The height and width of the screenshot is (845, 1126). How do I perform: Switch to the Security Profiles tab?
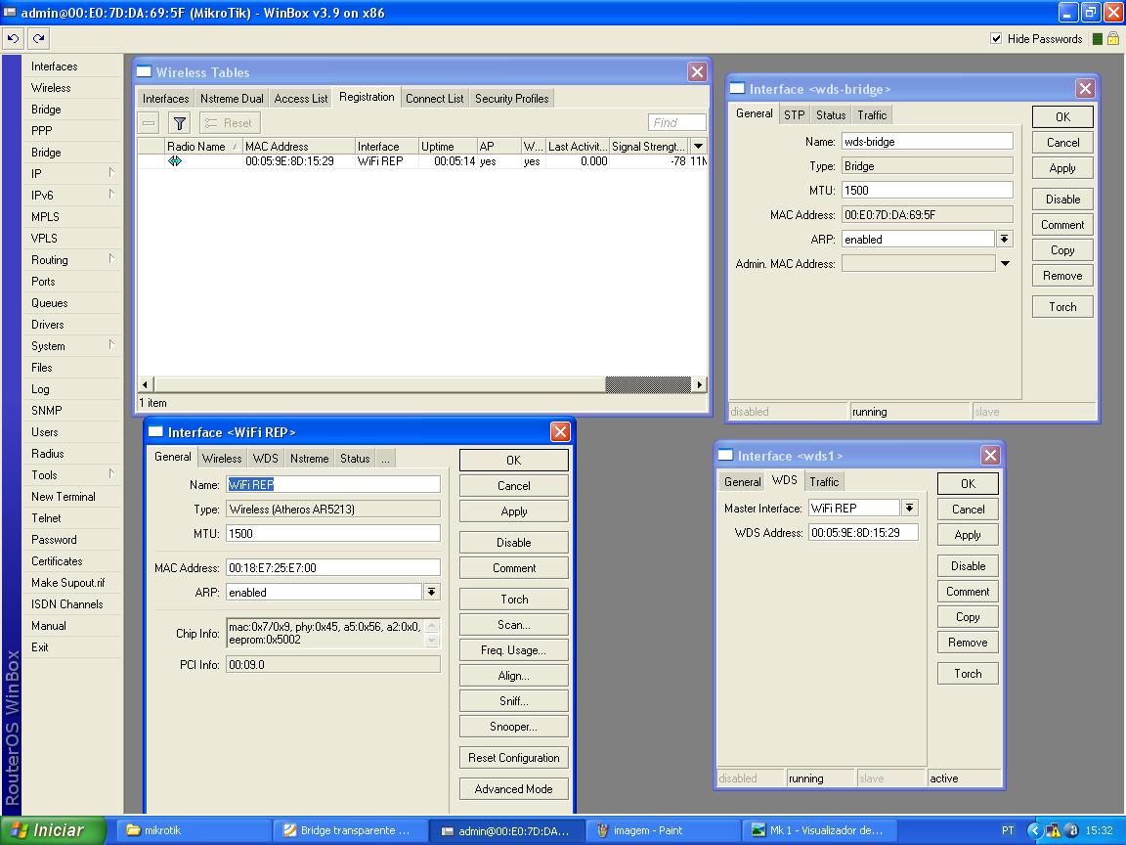tap(512, 99)
